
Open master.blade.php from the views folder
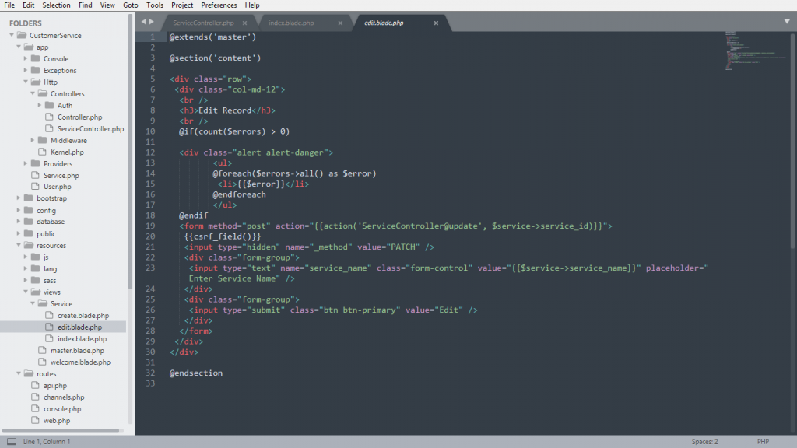point(77,351)
